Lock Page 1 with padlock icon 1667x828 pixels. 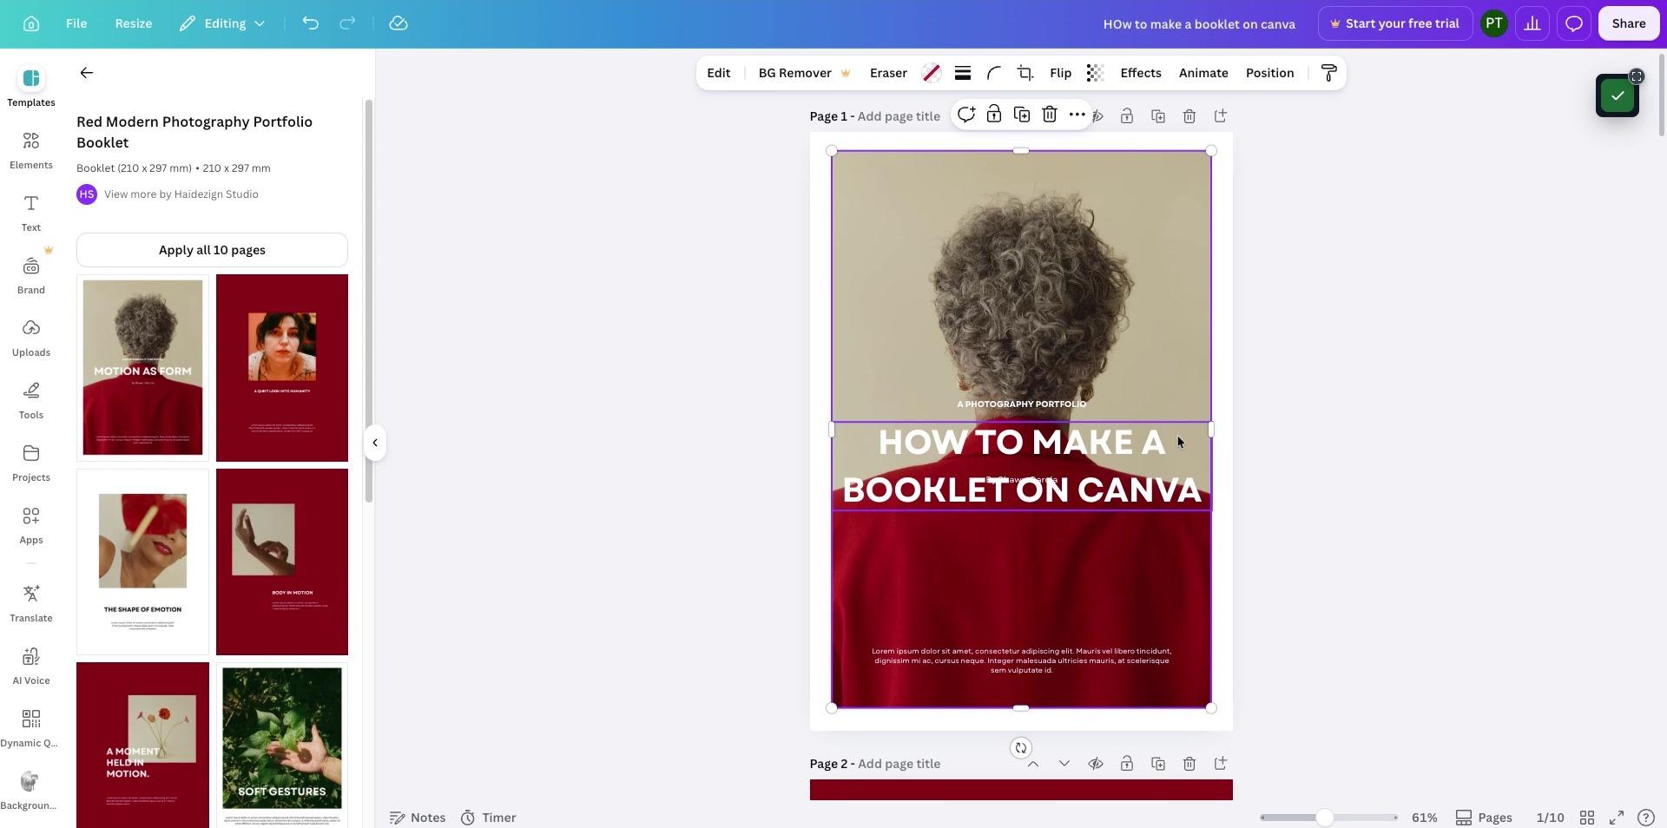(1127, 116)
